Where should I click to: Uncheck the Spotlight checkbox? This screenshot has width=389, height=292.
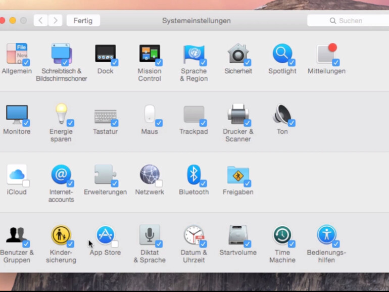(292, 63)
